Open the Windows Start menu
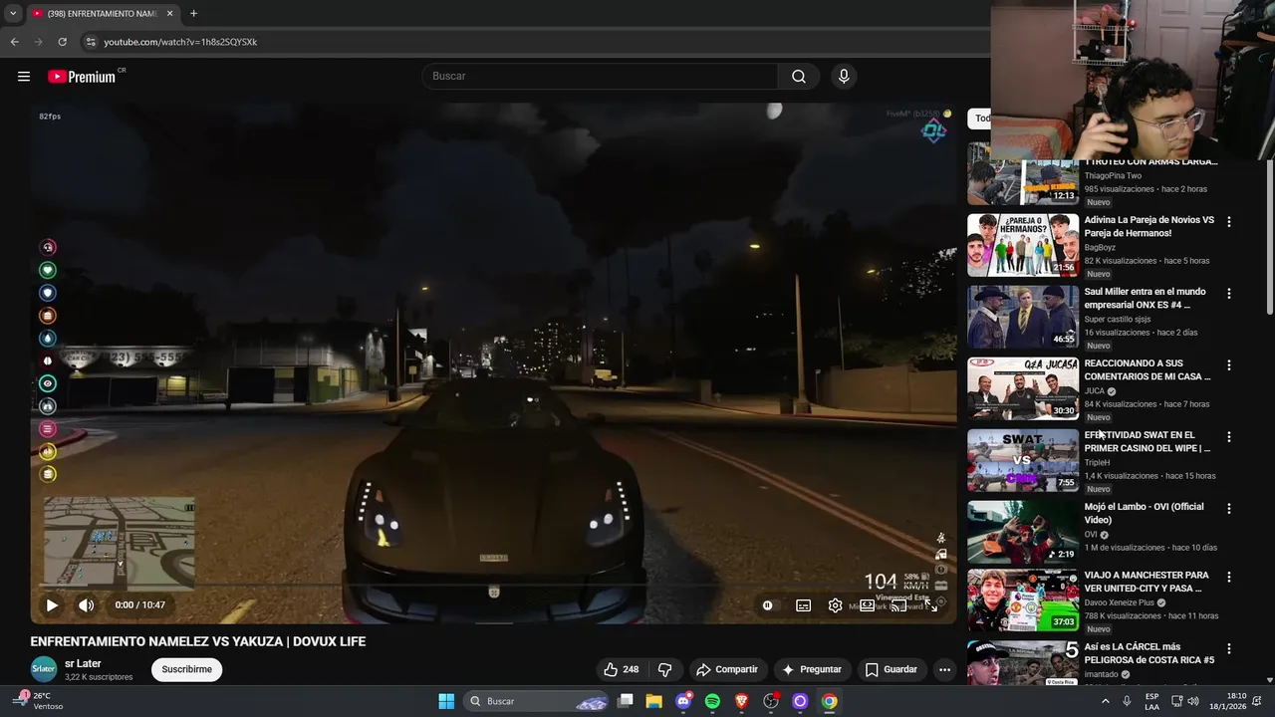The height and width of the screenshot is (717, 1275). click(446, 701)
